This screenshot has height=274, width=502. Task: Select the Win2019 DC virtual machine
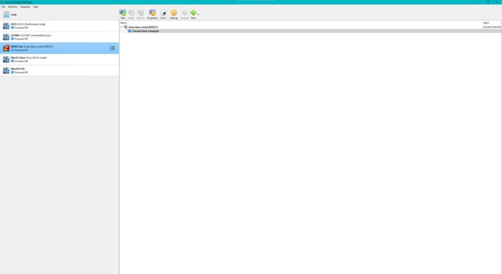59,70
